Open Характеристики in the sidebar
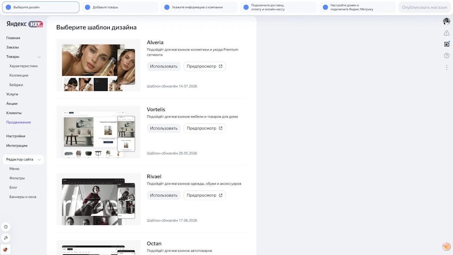The width and height of the screenshot is (453, 255). coord(24,66)
